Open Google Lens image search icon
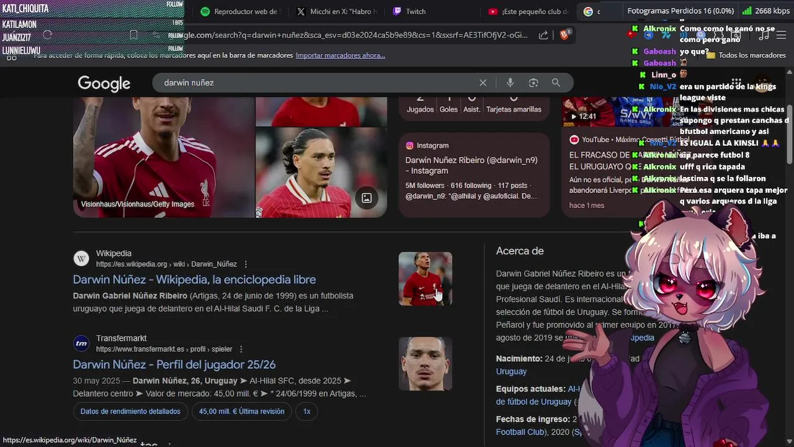 (533, 83)
